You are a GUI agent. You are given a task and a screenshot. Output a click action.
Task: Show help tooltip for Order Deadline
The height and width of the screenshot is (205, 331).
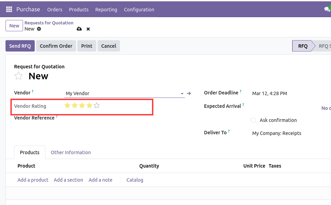(241, 91)
